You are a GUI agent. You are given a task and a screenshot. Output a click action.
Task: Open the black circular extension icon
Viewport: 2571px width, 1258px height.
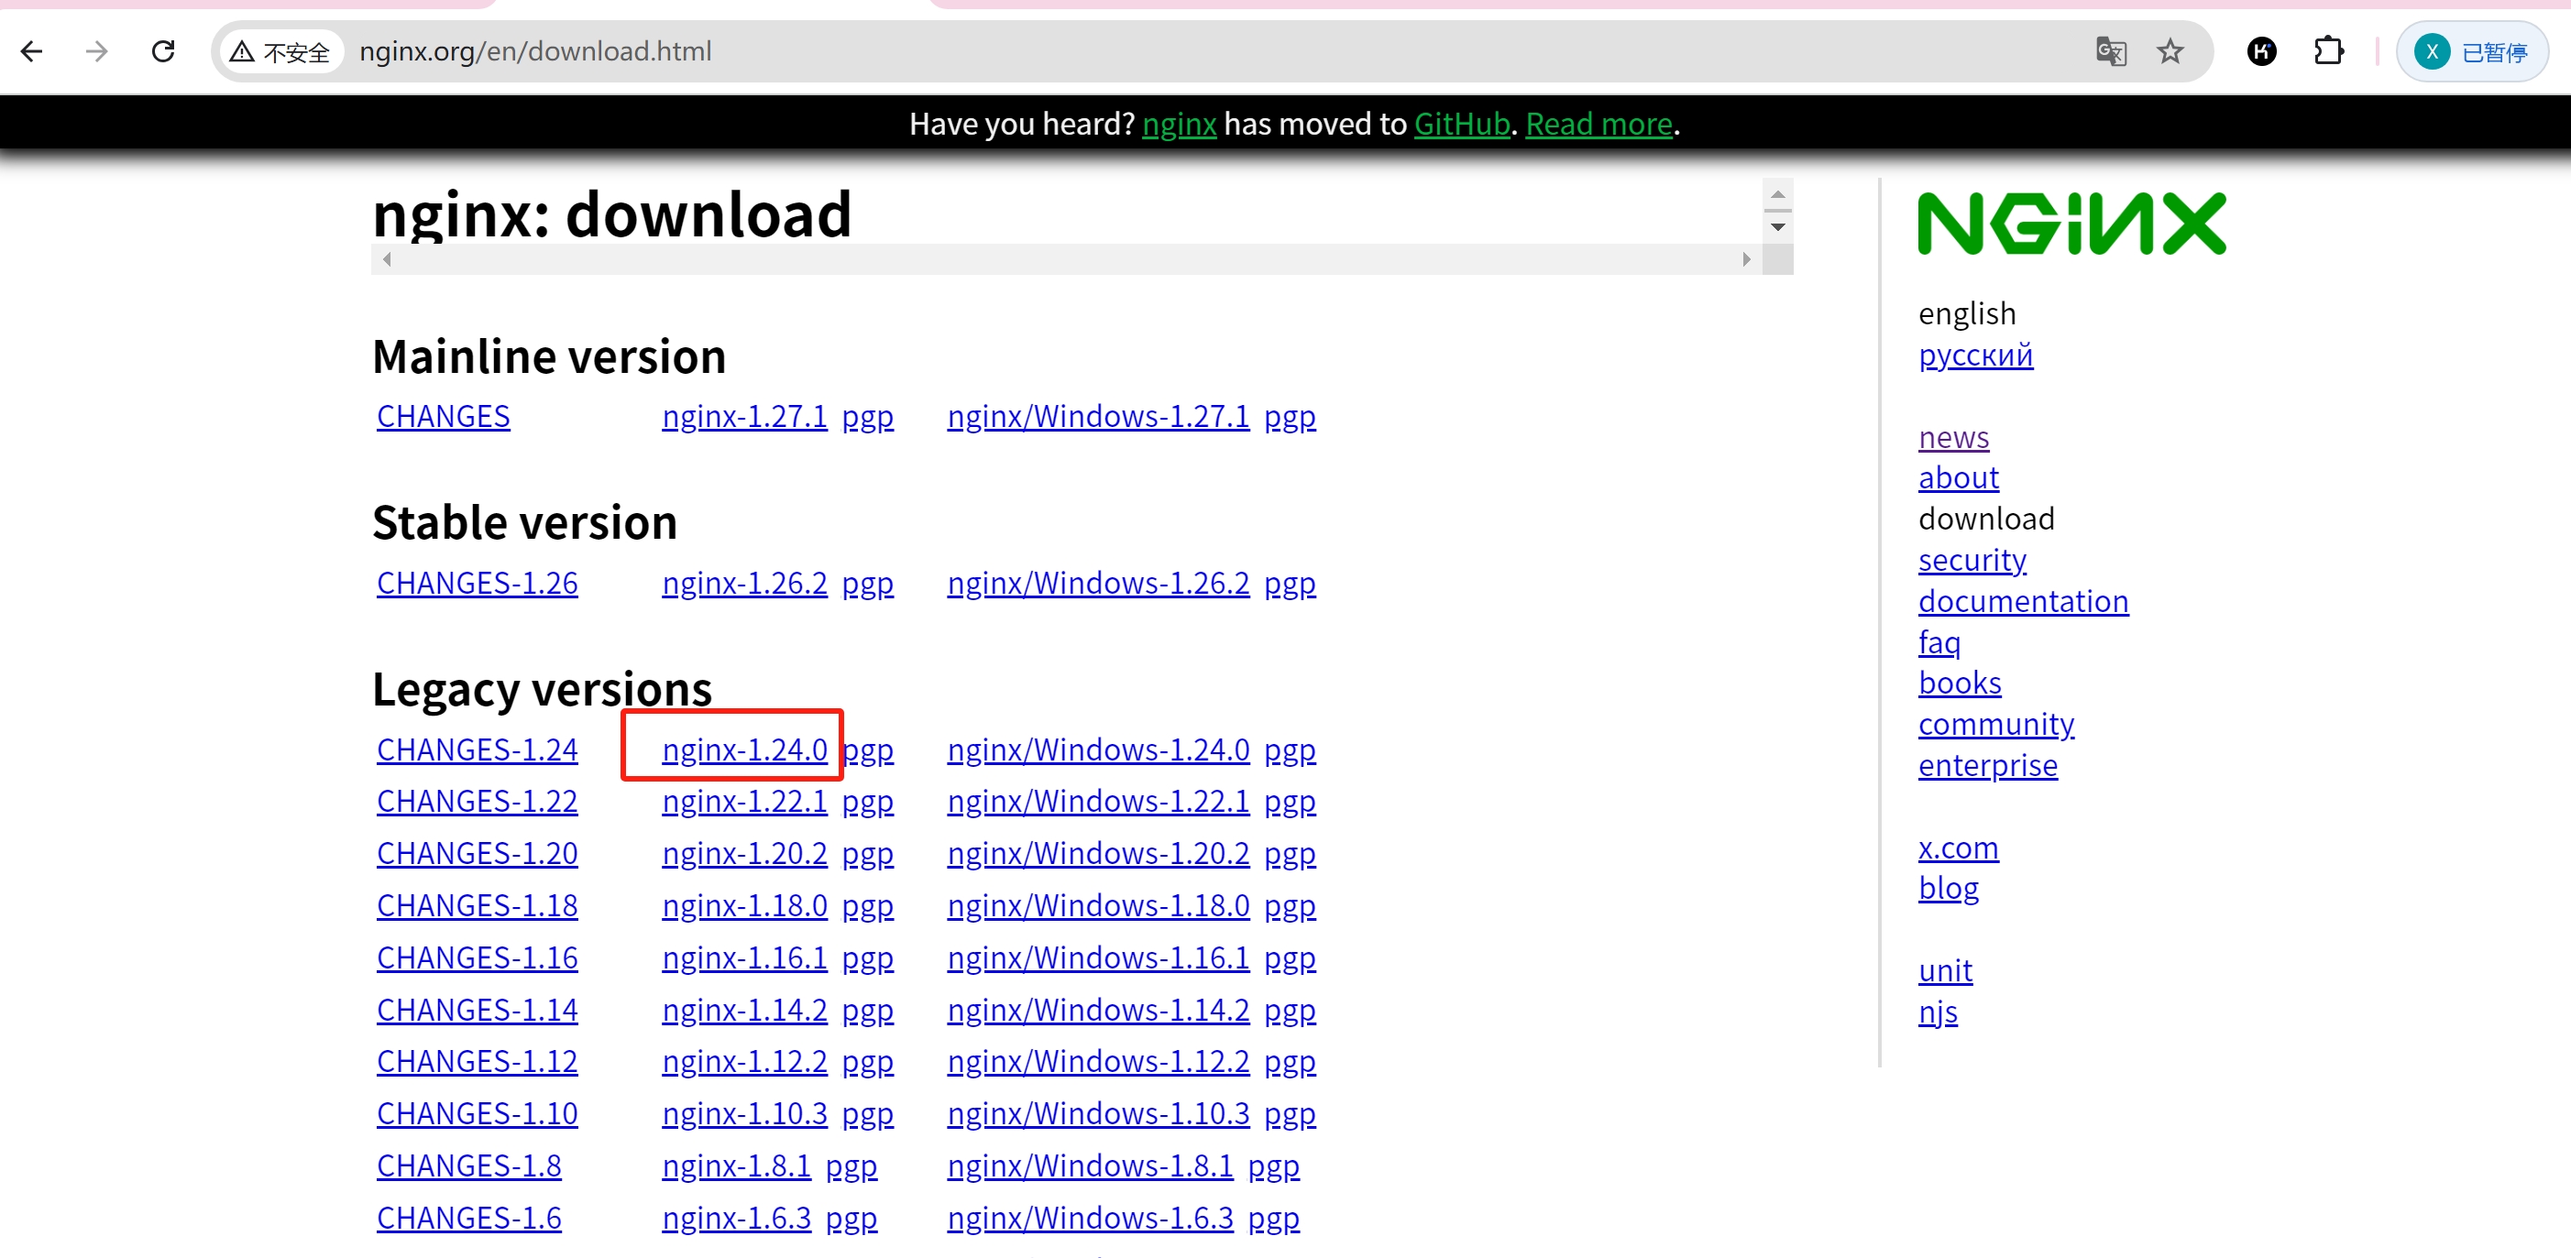(x=2261, y=51)
